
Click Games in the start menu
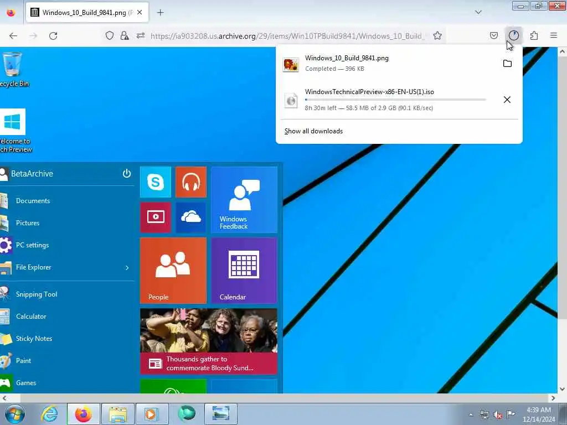(x=26, y=383)
